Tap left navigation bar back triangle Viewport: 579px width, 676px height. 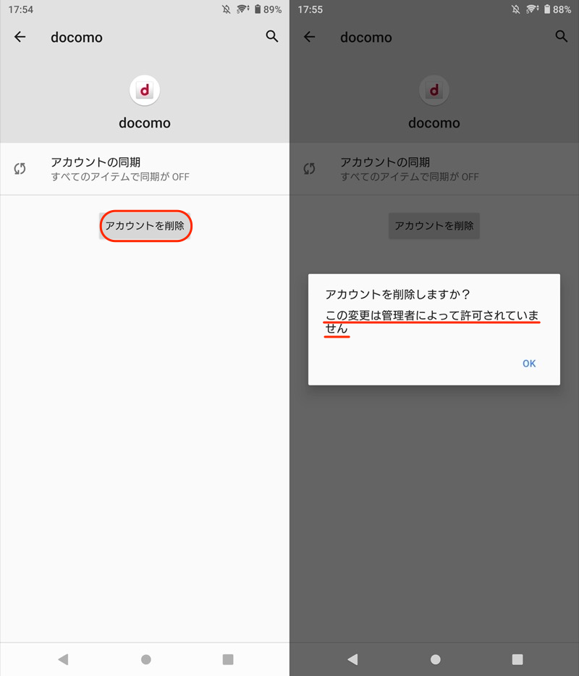(64, 659)
